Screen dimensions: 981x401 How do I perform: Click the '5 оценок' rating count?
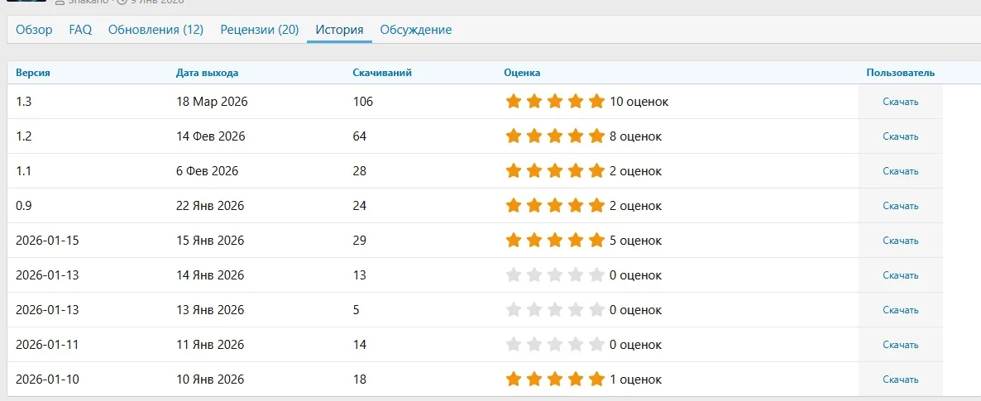click(635, 241)
